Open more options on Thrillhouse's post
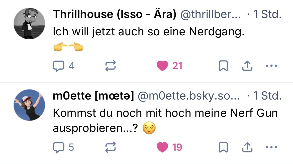 [271, 66]
